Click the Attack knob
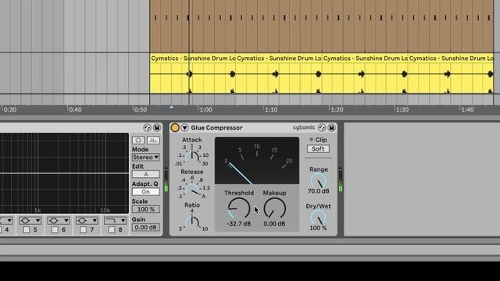The image size is (500, 281). [x=192, y=156]
